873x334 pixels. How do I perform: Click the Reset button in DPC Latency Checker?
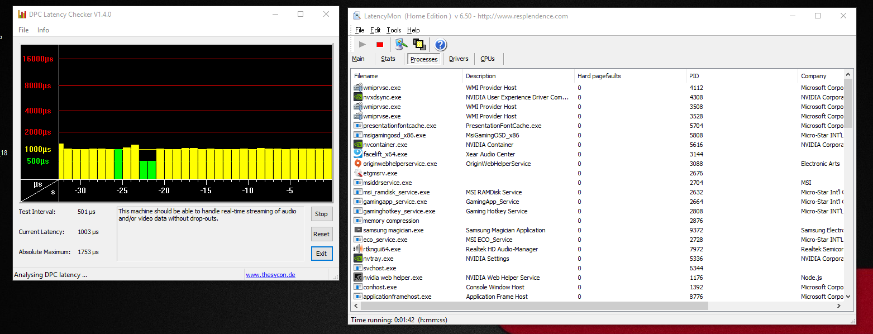coord(321,233)
